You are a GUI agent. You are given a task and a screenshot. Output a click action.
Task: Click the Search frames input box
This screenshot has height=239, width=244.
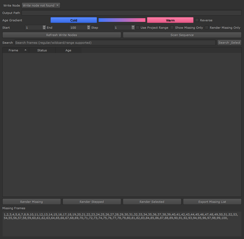[115, 43]
